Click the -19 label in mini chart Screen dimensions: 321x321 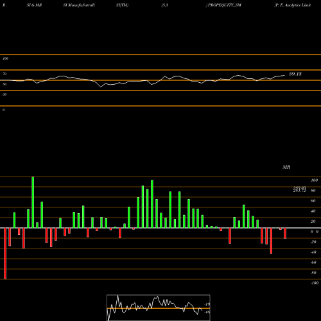click(207, 304)
